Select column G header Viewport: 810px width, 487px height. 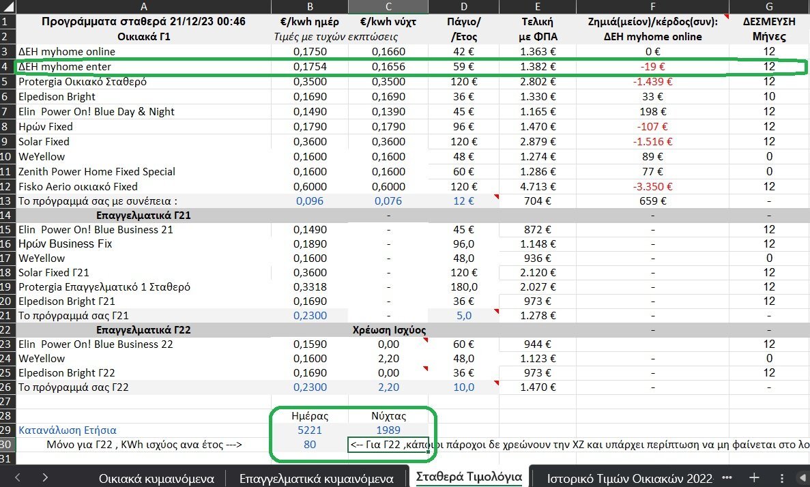click(769, 7)
